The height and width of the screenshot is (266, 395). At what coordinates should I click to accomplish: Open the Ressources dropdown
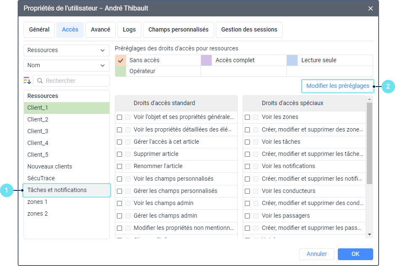tap(66, 50)
